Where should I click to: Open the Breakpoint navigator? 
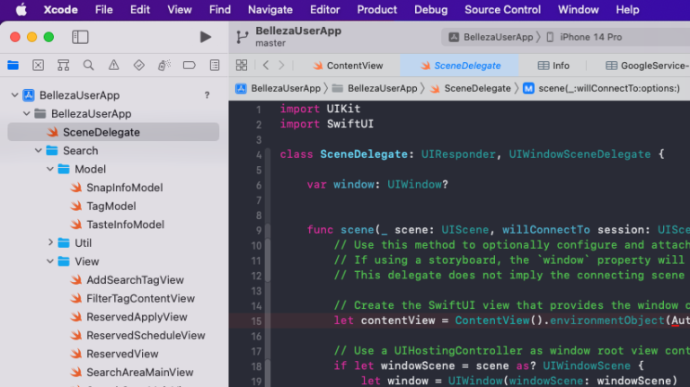(189, 66)
